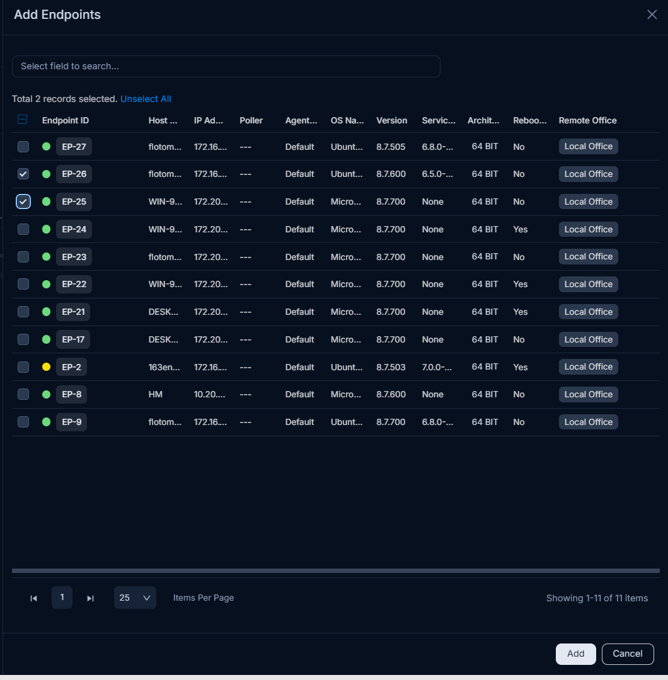Check the EP-9 row checkbox

coord(23,422)
